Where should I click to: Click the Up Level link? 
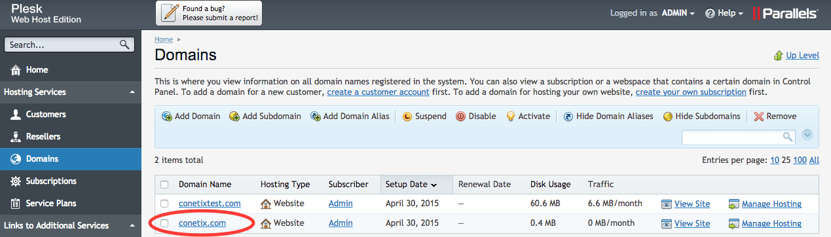(802, 56)
